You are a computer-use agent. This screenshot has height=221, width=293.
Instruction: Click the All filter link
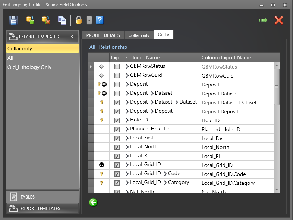[92, 47]
